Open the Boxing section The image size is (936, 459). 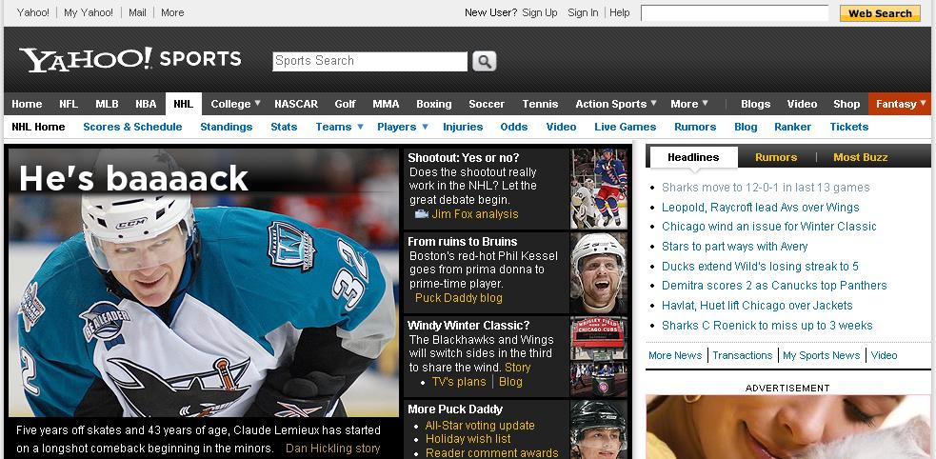click(434, 104)
